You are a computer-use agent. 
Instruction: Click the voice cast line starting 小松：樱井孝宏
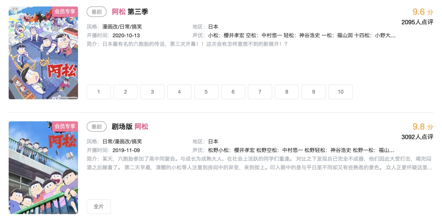click(x=302, y=36)
